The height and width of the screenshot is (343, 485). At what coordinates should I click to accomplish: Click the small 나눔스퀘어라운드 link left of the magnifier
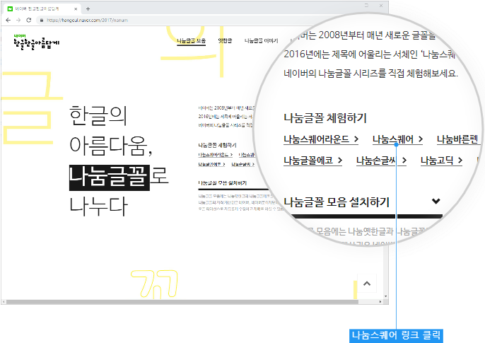coord(215,155)
